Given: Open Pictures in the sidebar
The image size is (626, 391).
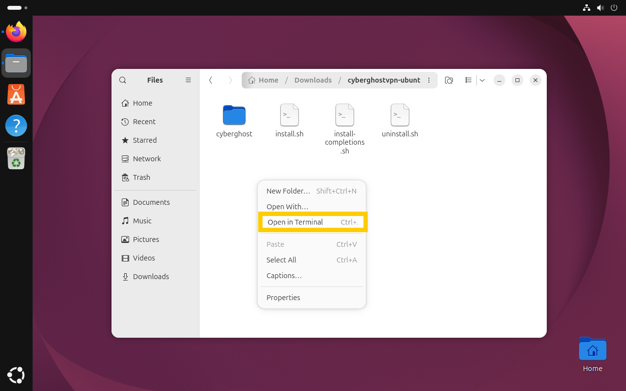Looking at the screenshot, I should click(156, 239).
